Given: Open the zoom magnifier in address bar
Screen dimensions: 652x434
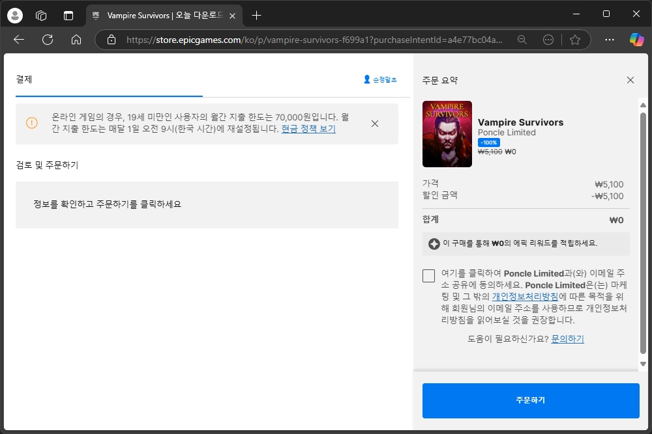Looking at the screenshot, I should coord(522,40).
